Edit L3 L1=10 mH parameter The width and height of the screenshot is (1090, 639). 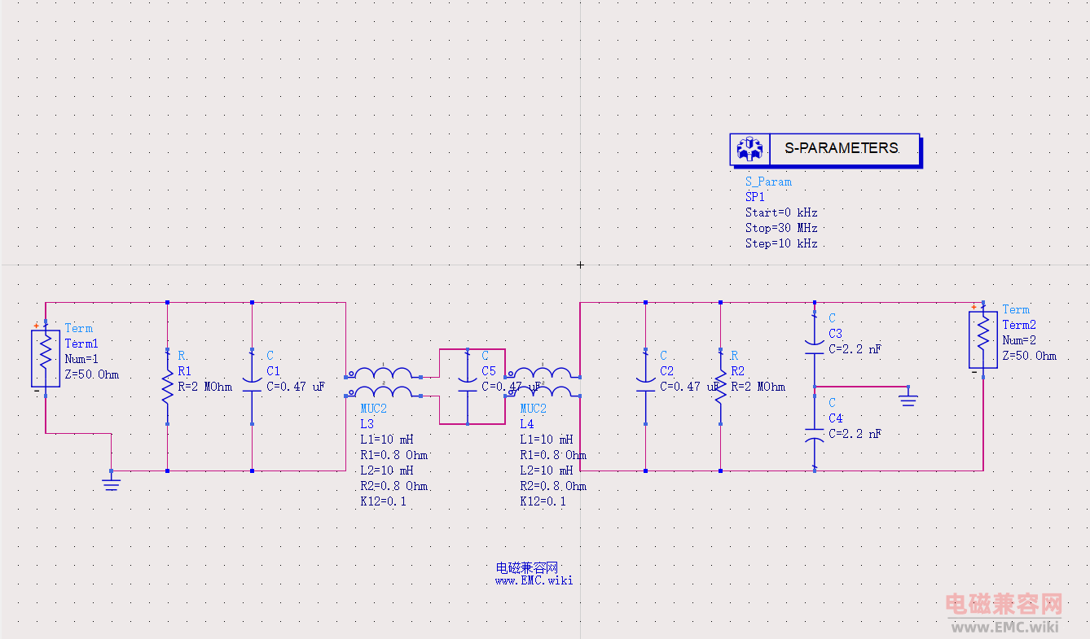pos(387,440)
